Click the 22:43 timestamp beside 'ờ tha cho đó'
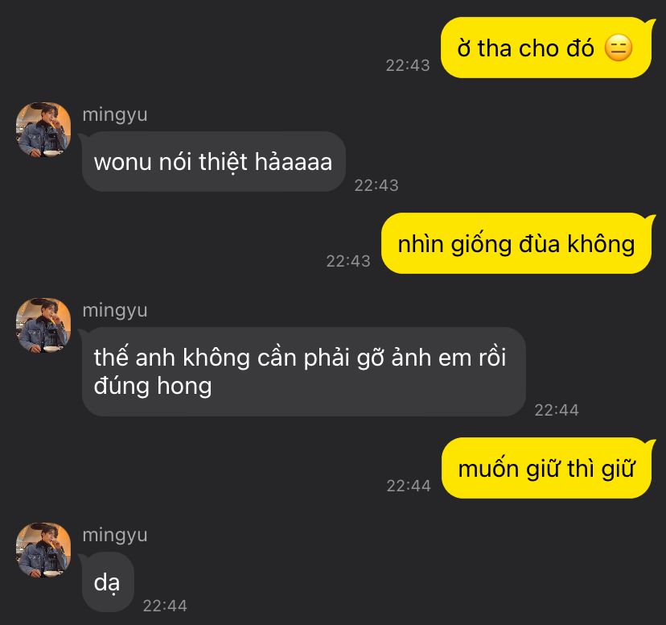The height and width of the screenshot is (625, 666). [408, 65]
